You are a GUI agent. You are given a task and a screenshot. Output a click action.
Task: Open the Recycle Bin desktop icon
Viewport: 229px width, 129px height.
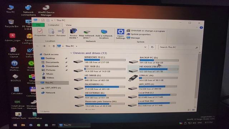11,23
